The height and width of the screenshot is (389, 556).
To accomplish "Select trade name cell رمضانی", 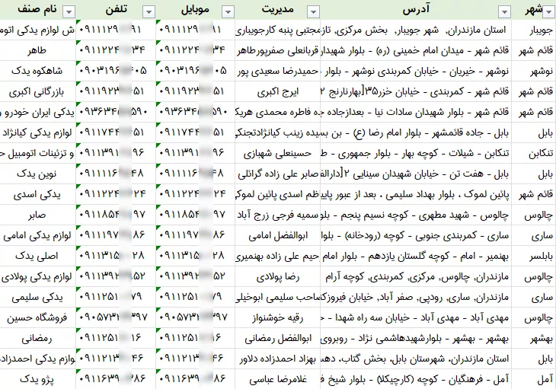I will pyautogui.click(x=37, y=338).
